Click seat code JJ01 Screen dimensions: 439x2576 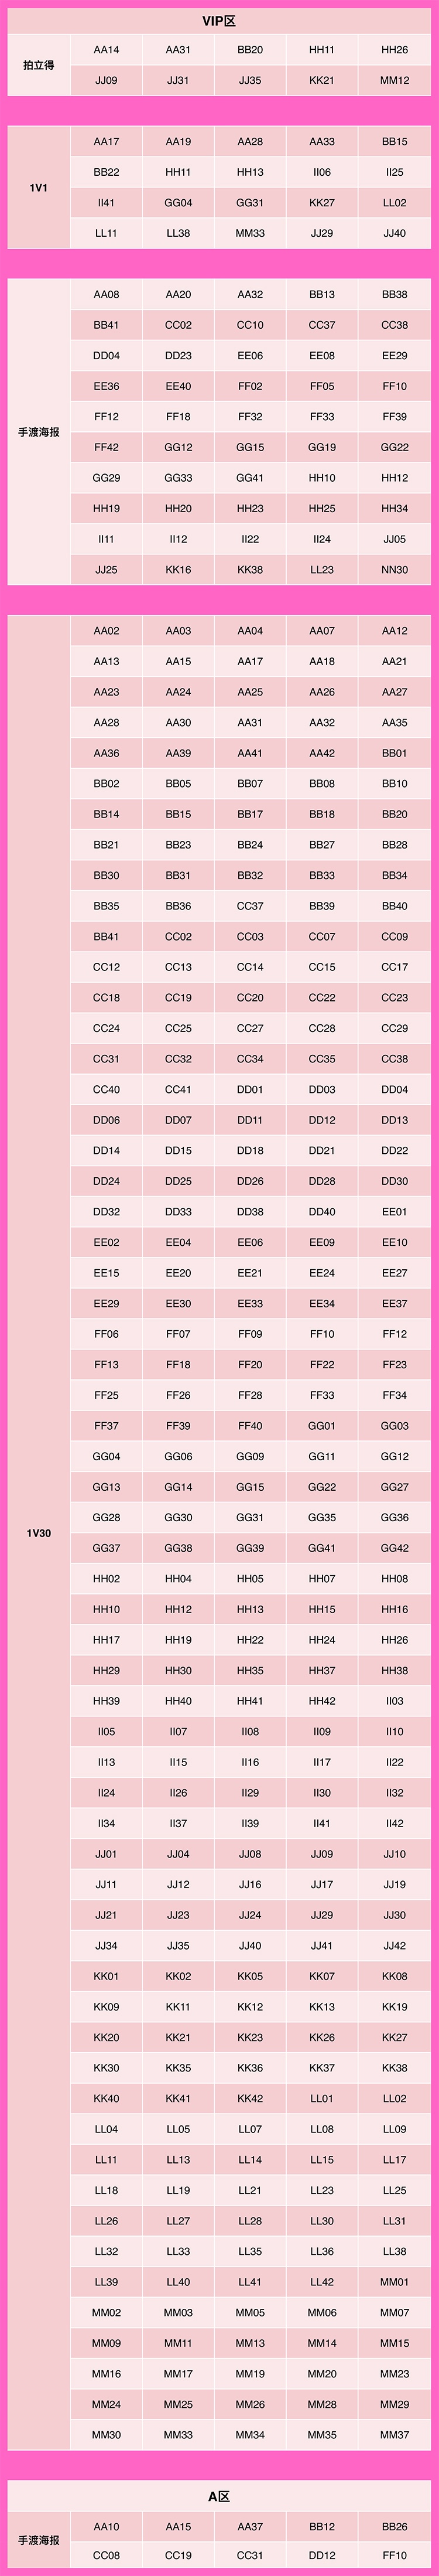click(106, 1854)
